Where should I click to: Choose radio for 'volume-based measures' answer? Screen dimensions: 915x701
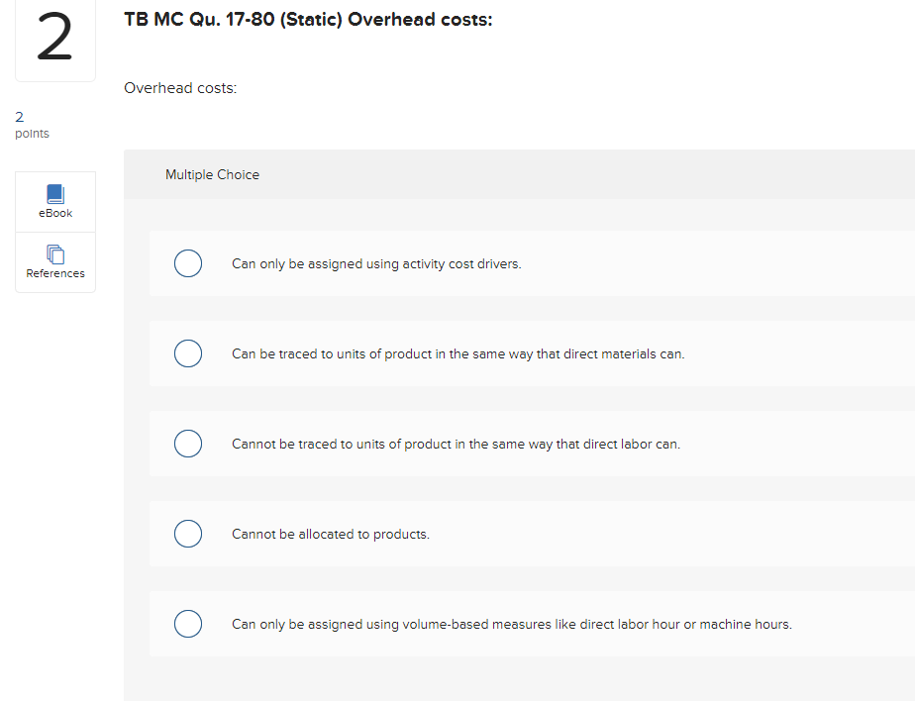pos(188,624)
